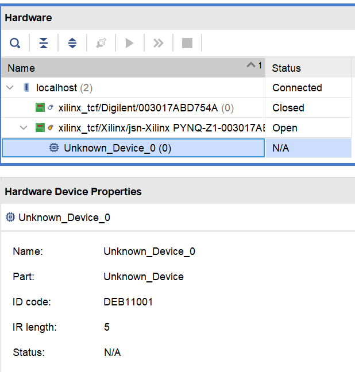Expand all hardware tree items
Viewport: 355px width, 372px height.
72,43
